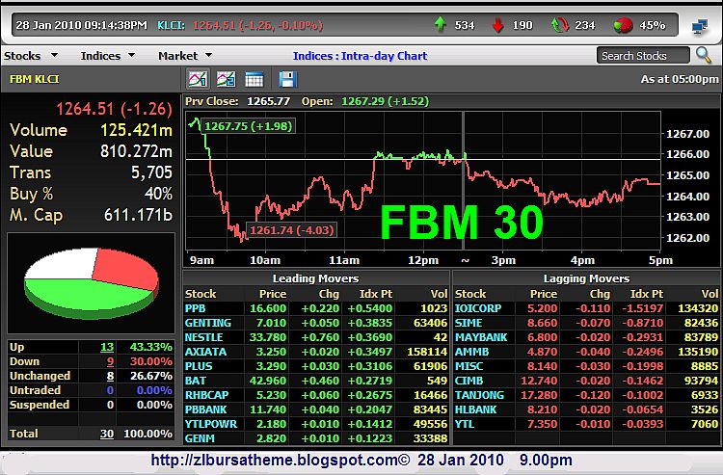The image size is (723, 475).
Task: Open the Market dropdown menu
Action: [x=185, y=56]
